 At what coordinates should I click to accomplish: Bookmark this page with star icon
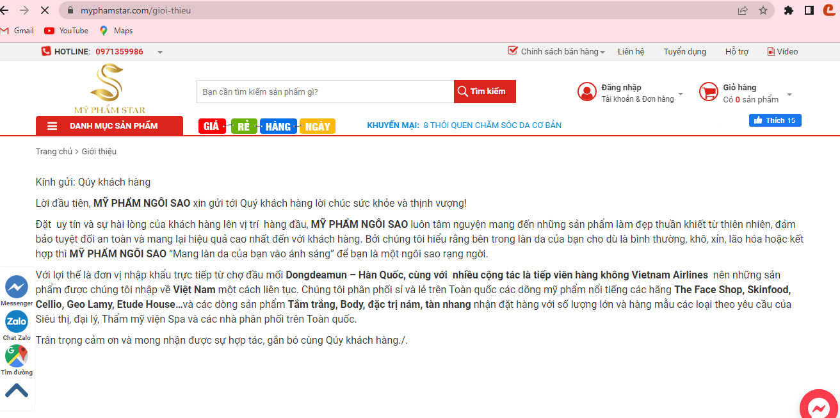pos(763,10)
